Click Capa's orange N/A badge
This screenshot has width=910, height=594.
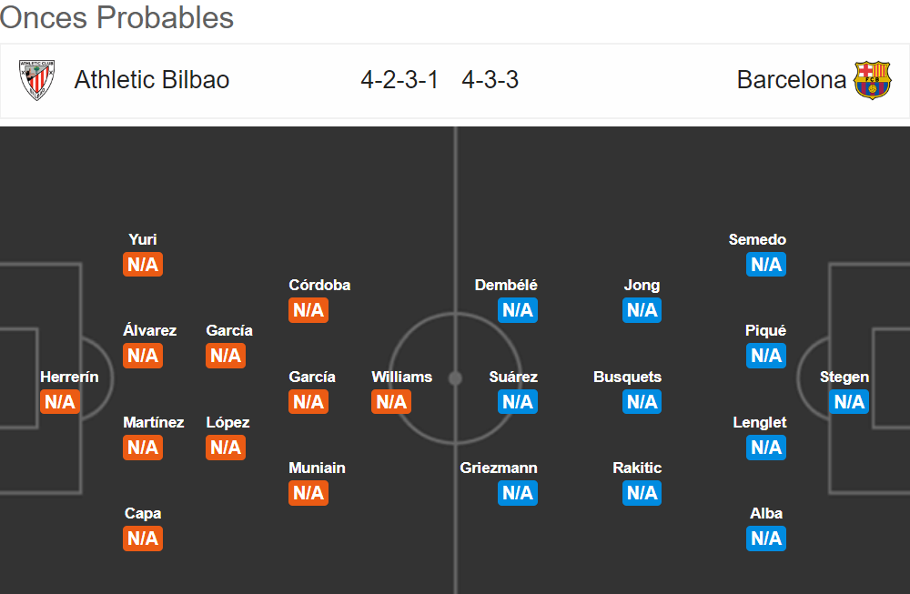click(x=143, y=539)
